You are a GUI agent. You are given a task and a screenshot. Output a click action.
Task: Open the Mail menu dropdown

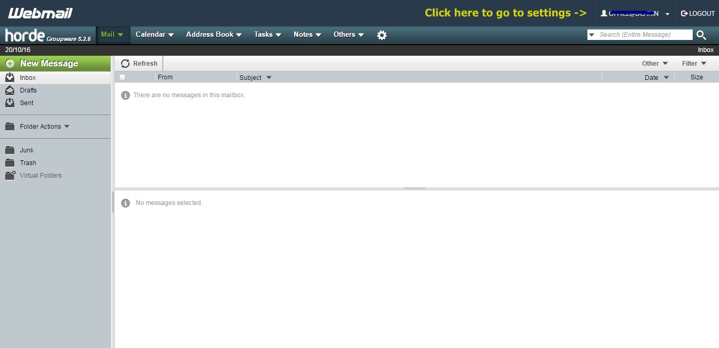point(112,35)
